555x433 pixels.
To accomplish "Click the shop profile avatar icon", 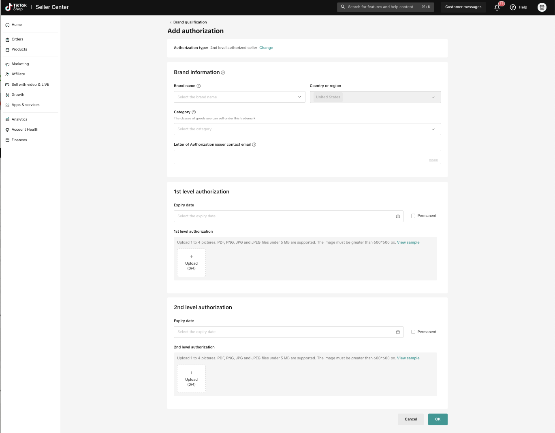I will pyautogui.click(x=542, y=7).
